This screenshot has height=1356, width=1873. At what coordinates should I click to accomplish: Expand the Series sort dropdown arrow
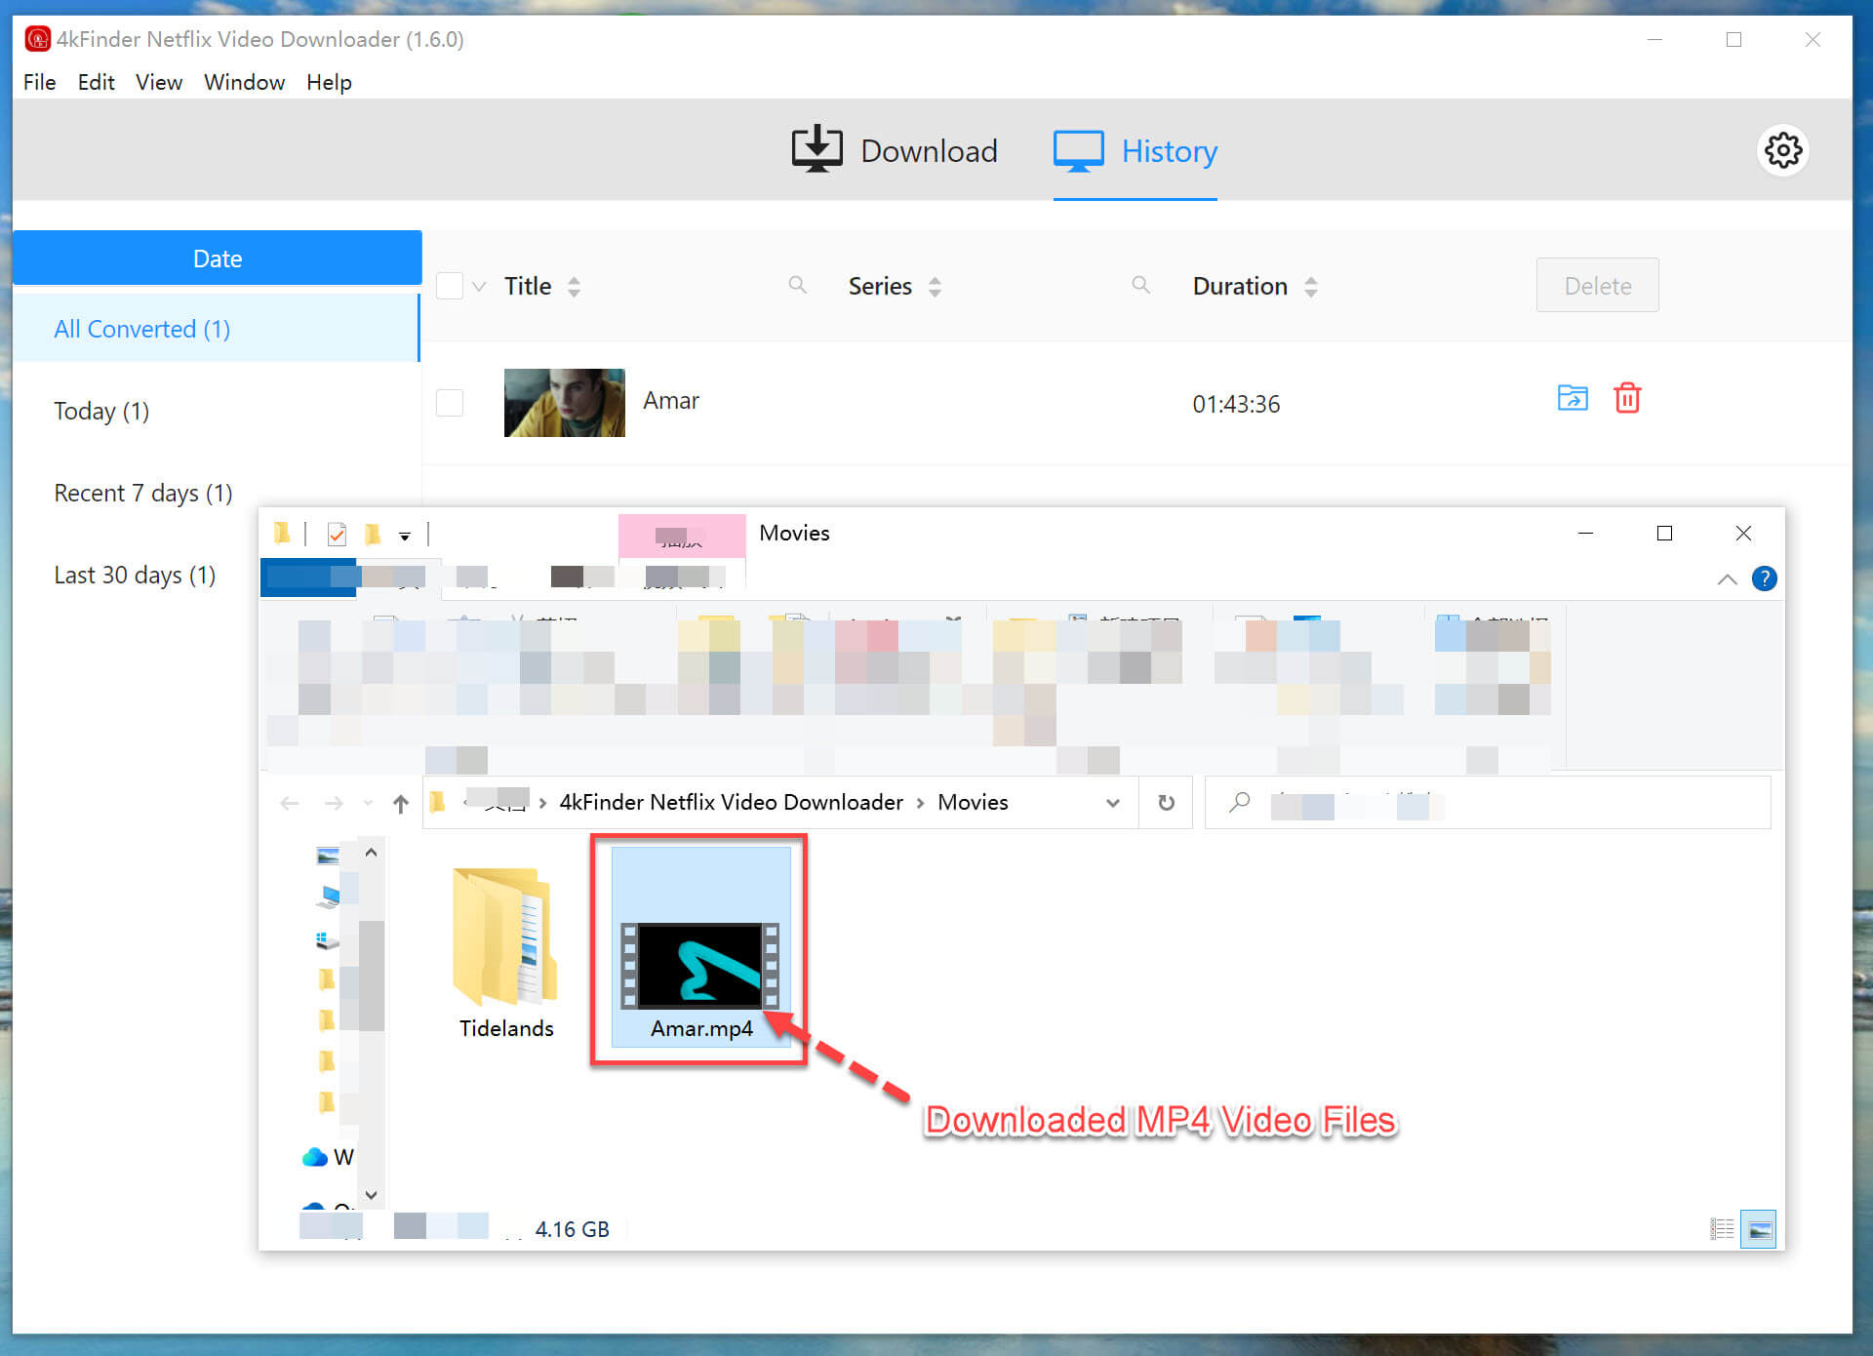[x=937, y=287]
